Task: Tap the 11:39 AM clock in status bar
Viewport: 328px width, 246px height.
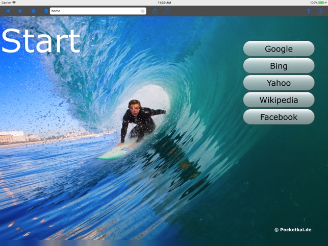Action: (x=164, y=3)
